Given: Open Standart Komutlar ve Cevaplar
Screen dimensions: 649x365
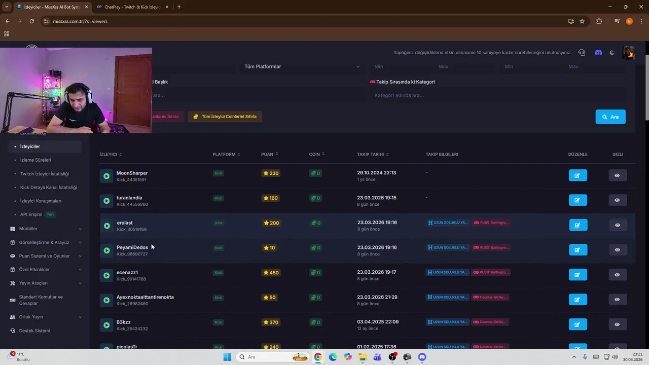Looking at the screenshot, I should pyautogui.click(x=41, y=300).
